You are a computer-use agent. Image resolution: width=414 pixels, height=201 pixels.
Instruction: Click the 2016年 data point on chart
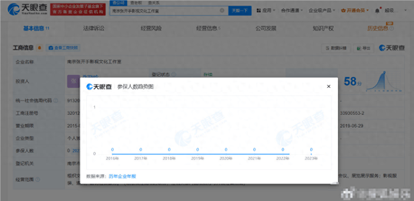tap(113, 154)
